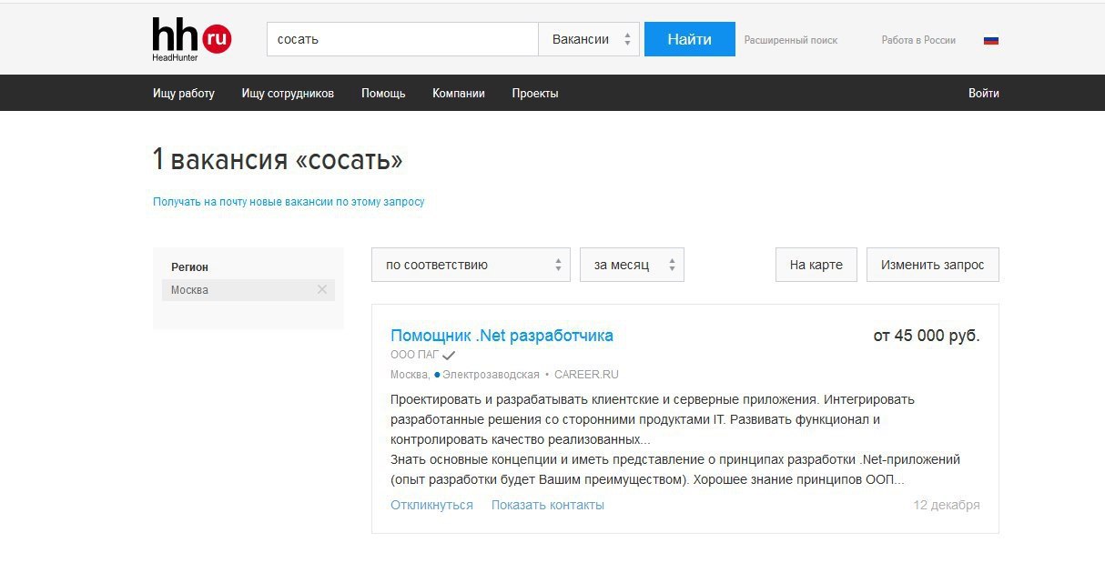The height and width of the screenshot is (563, 1105).
Task: Open the за месяц period dropdown
Action: pyautogui.click(x=632, y=265)
